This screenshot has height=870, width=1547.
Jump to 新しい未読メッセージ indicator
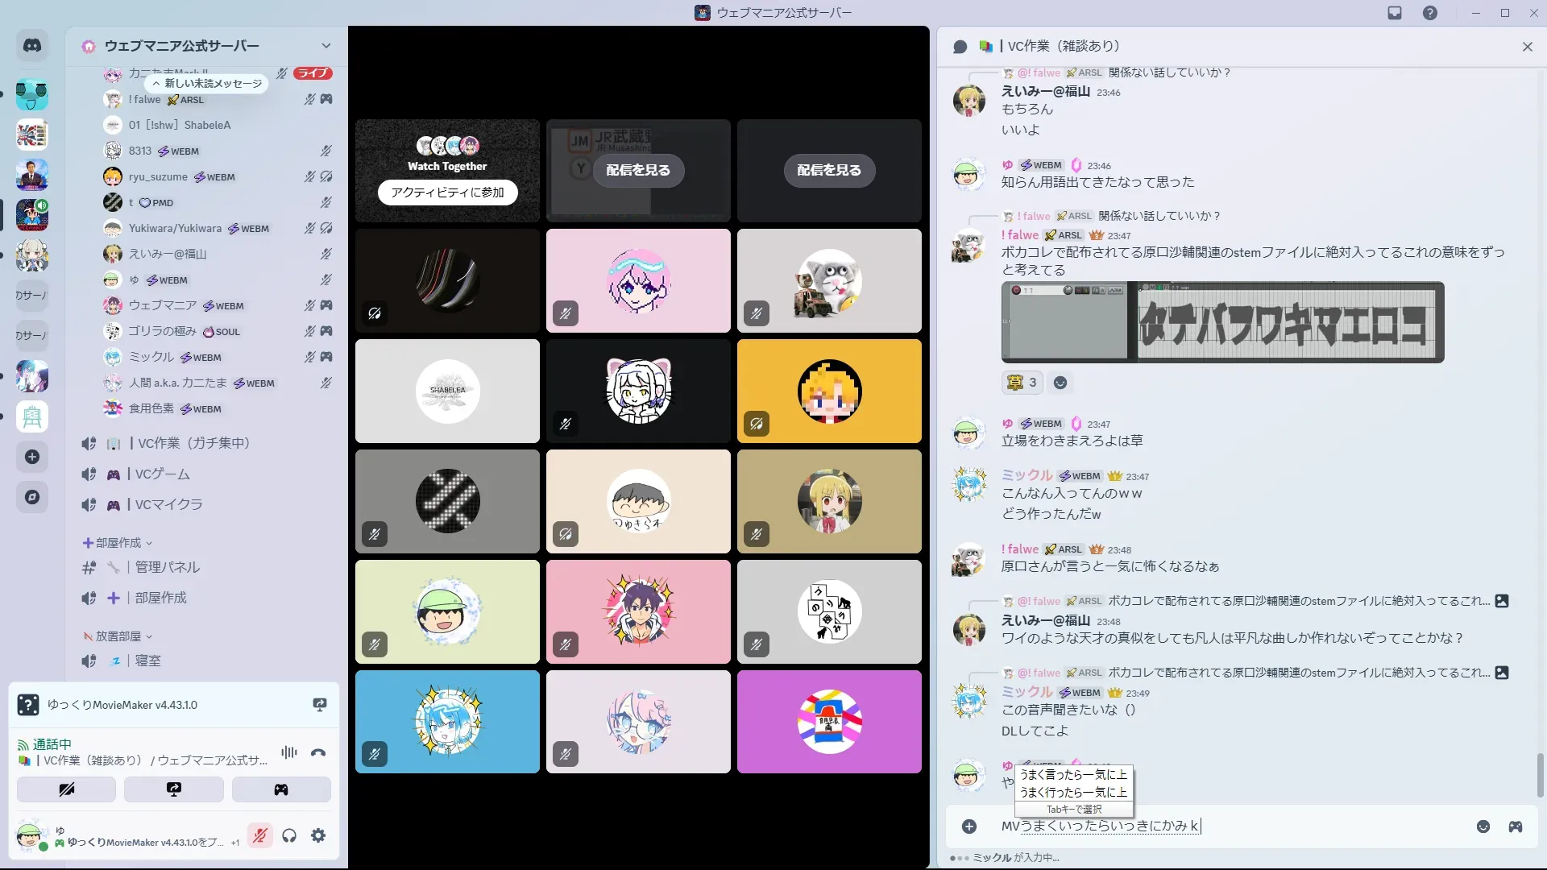206,83
